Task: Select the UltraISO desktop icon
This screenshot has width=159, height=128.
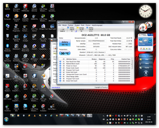Action: 34,47
